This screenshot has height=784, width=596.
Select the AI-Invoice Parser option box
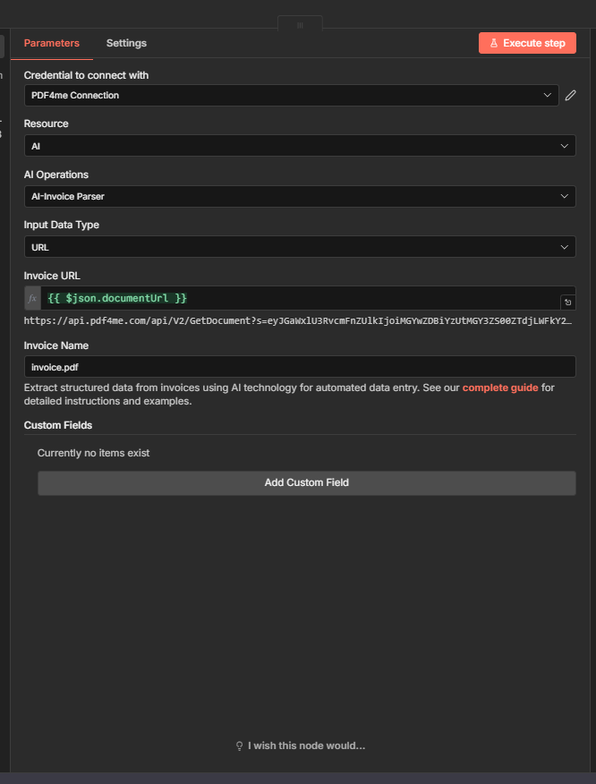[300, 196]
